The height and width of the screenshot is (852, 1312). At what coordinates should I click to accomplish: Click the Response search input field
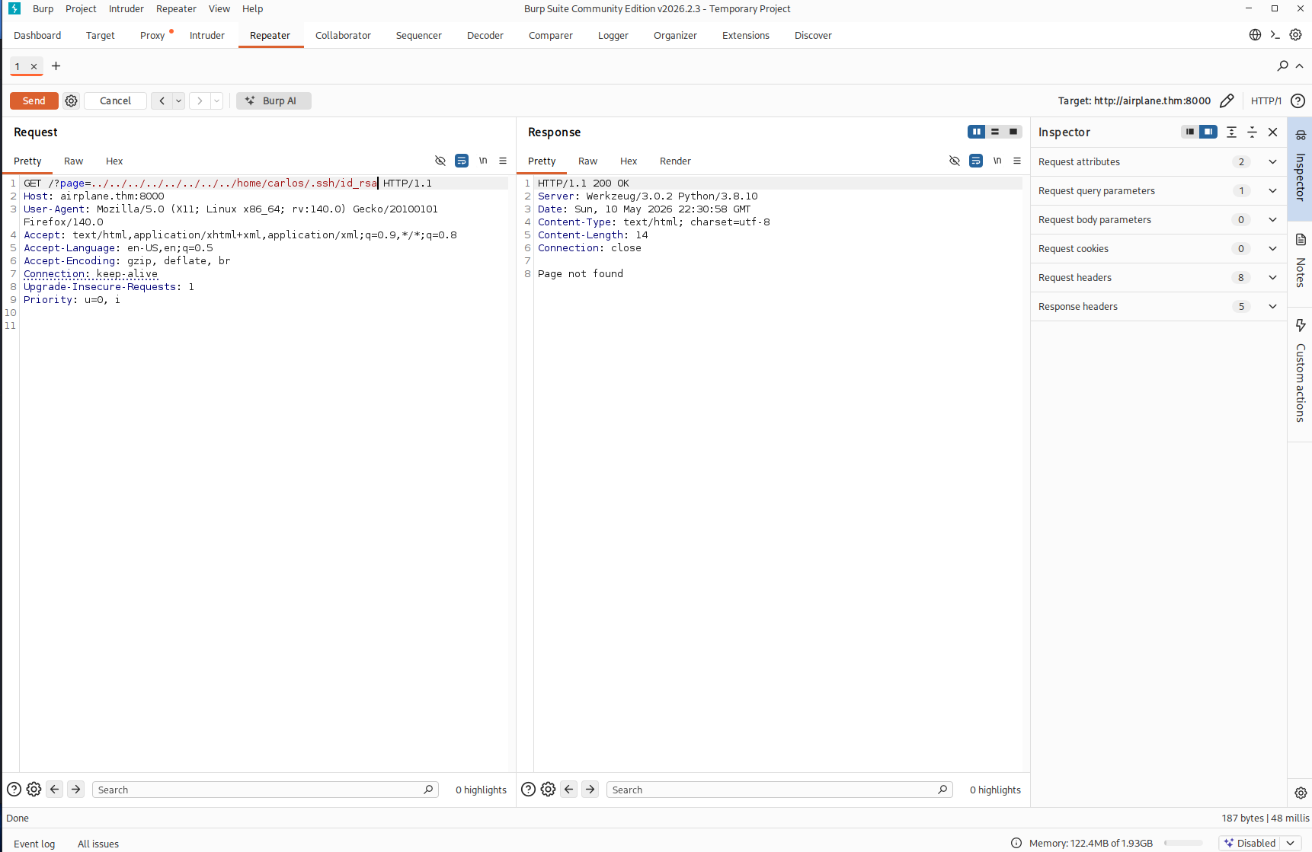pyautogui.click(x=779, y=790)
